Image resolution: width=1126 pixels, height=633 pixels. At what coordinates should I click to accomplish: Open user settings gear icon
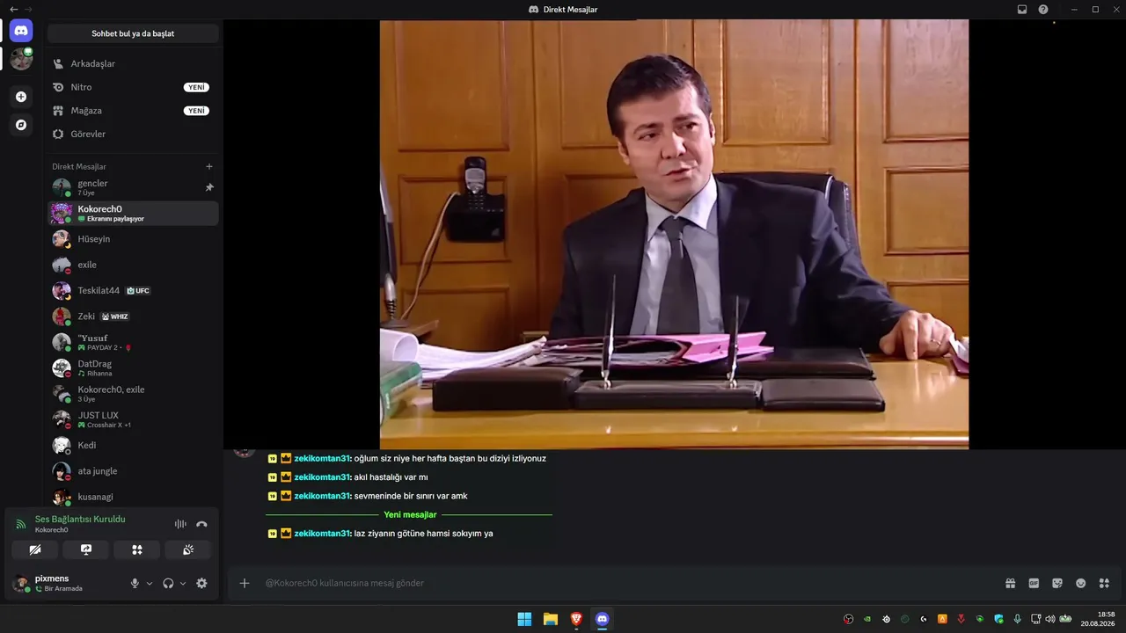pyautogui.click(x=201, y=583)
